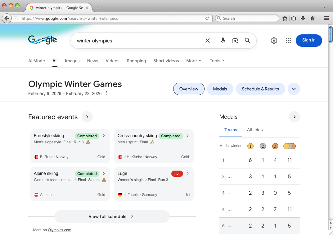Search by image with the camera lens icon
The height and width of the screenshot is (235, 333).
235,41
